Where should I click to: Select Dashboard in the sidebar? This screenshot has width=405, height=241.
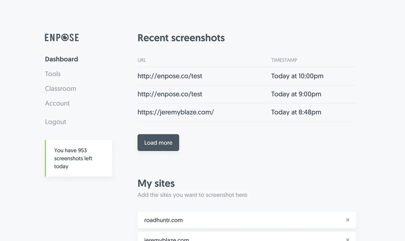tap(61, 59)
